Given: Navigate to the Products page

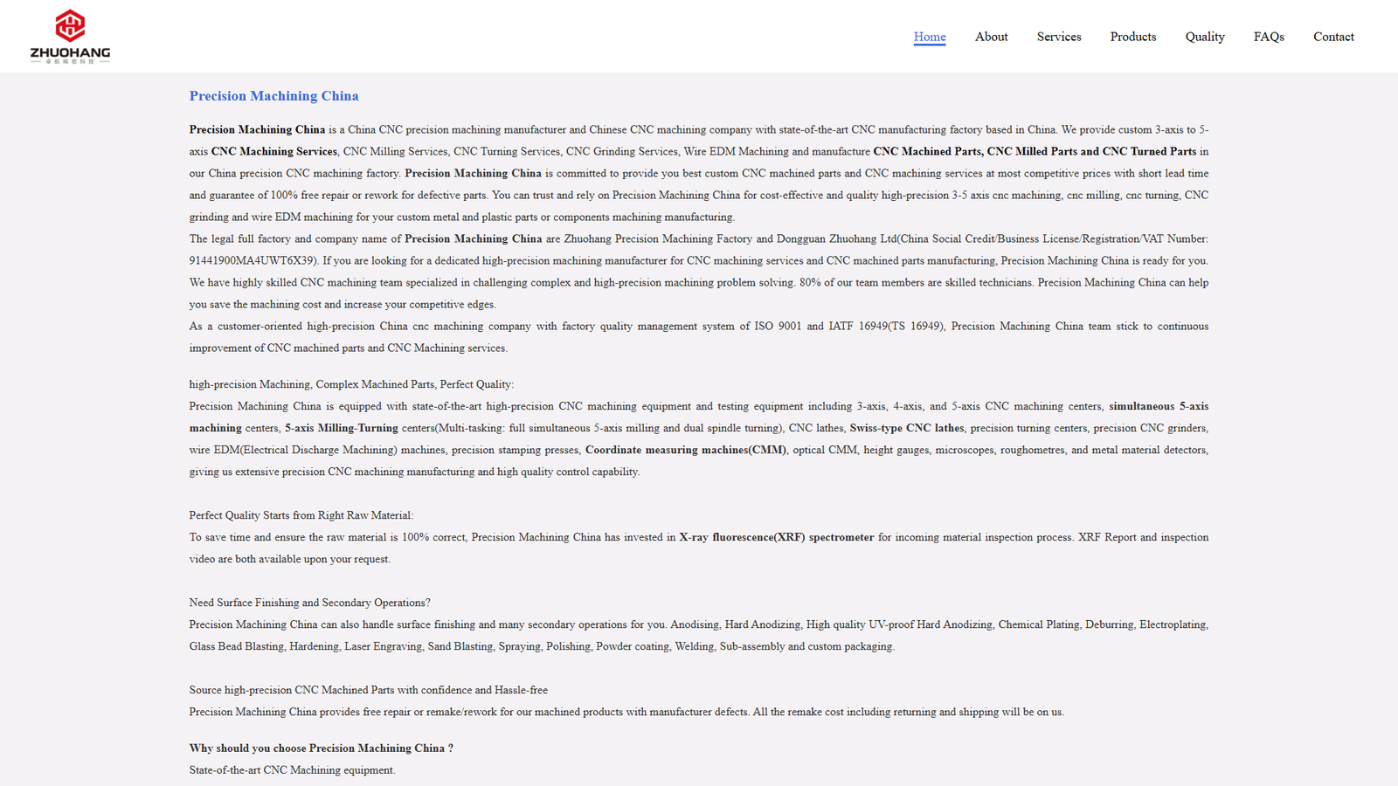Looking at the screenshot, I should click(1132, 37).
